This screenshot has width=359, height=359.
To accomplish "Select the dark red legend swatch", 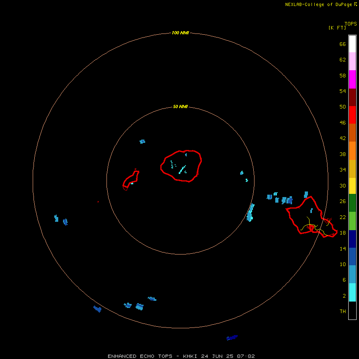I will [352, 97].
